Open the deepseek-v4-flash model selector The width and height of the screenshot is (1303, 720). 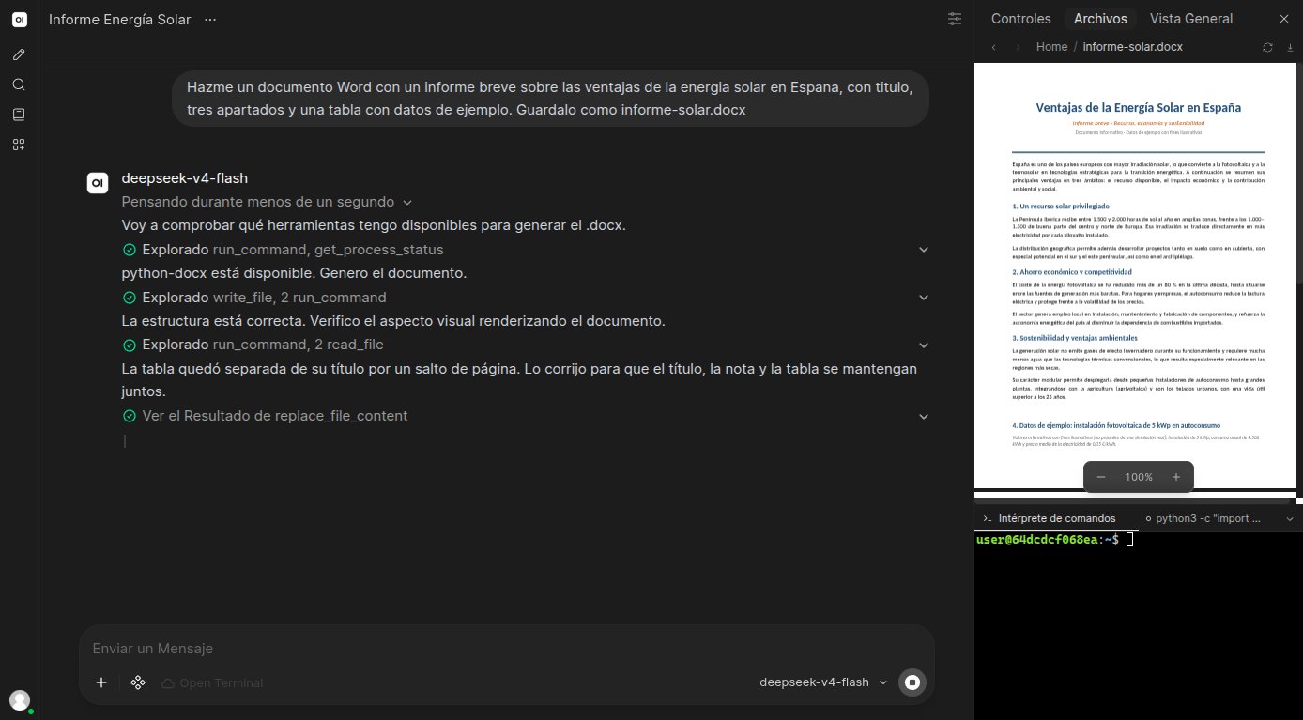point(823,682)
